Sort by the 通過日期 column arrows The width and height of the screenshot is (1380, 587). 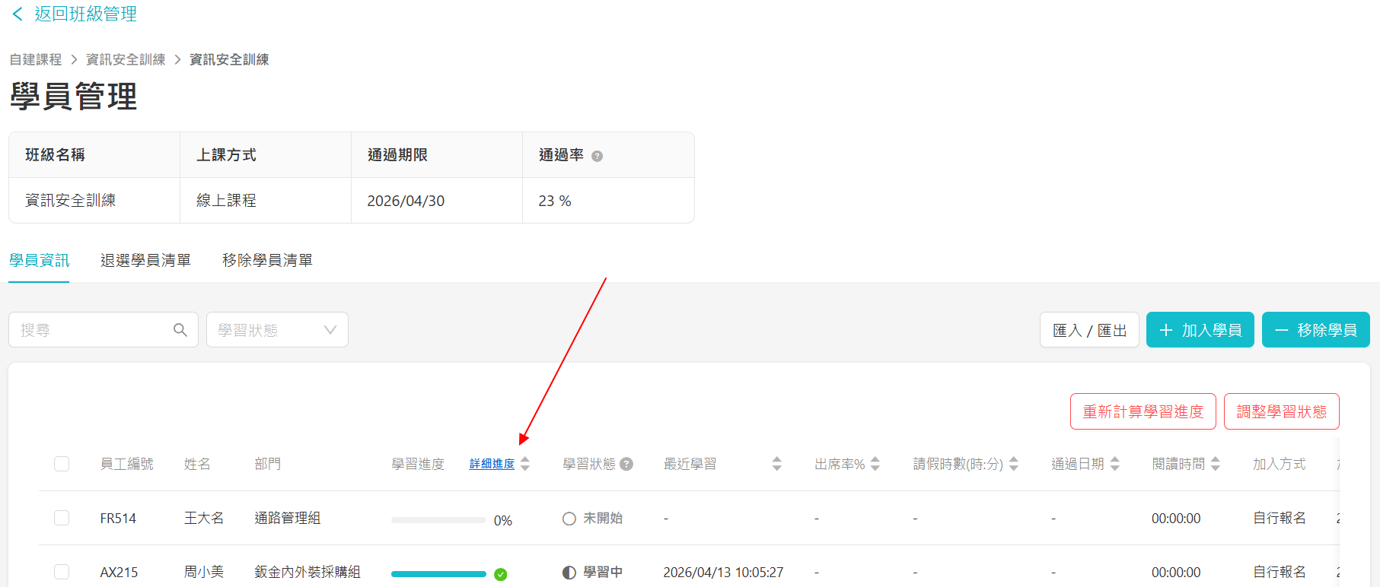point(1115,464)
